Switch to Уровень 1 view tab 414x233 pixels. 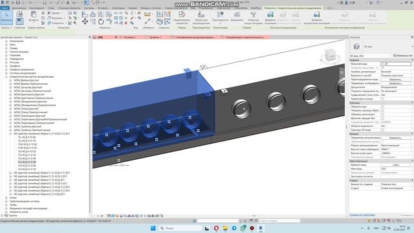pyautogui.click(x=155, y=38)
